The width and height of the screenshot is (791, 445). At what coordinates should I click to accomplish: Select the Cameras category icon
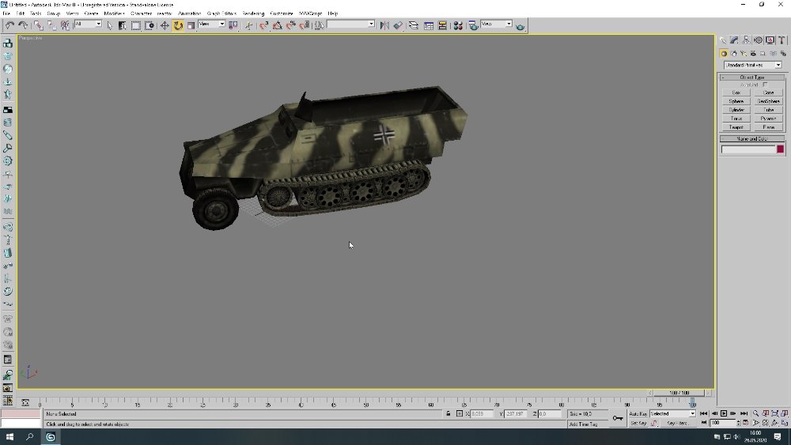click(x=753, y=54)
